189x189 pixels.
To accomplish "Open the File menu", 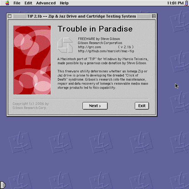I will (17, 3).
